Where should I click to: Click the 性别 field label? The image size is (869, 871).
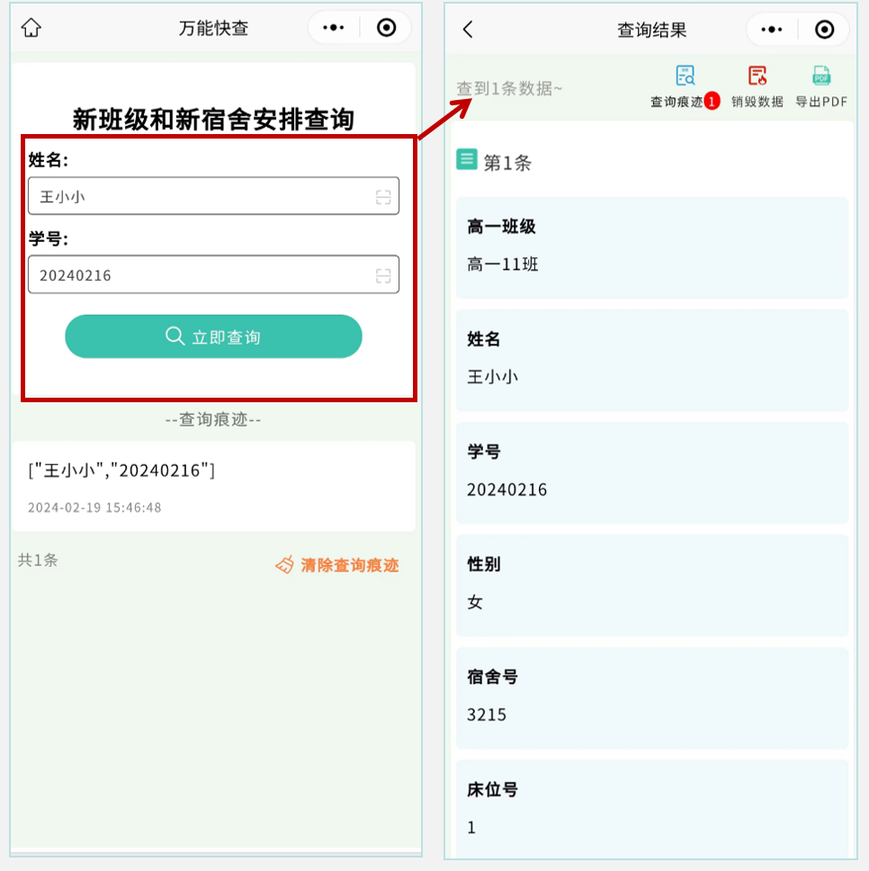pos(484,564)
